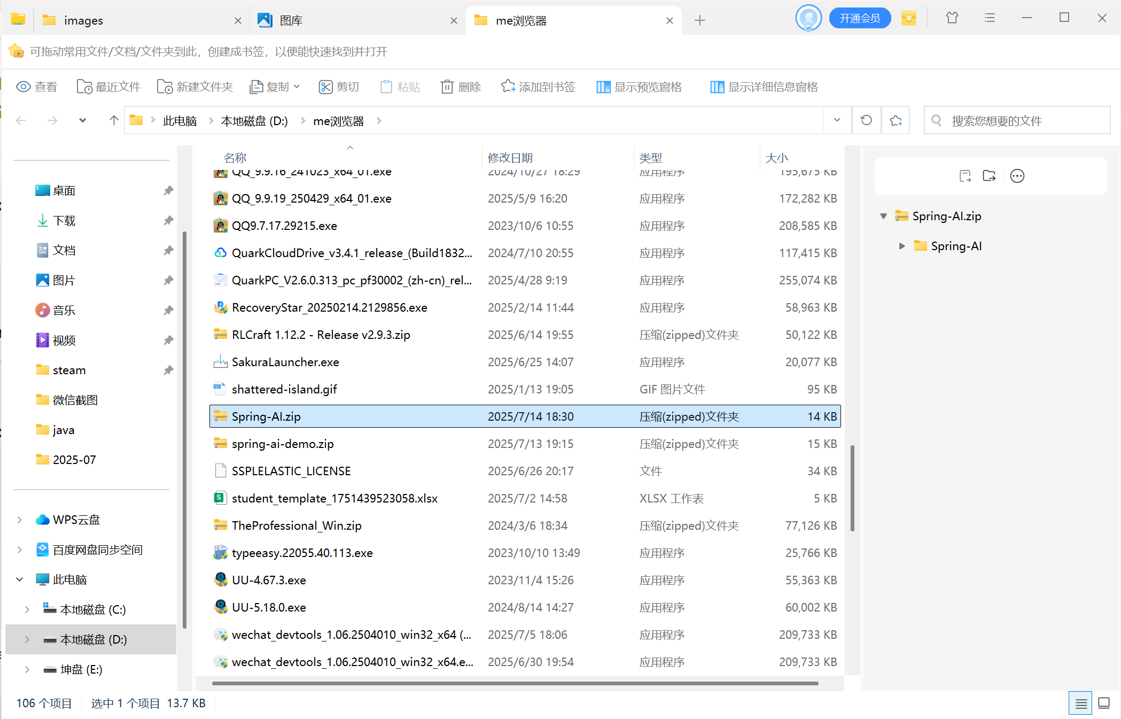Image resolution: width=1121 pixels, height=719 pixels.
Task: Click the horizontal scrollbar of file list
Action: [515, 683]
